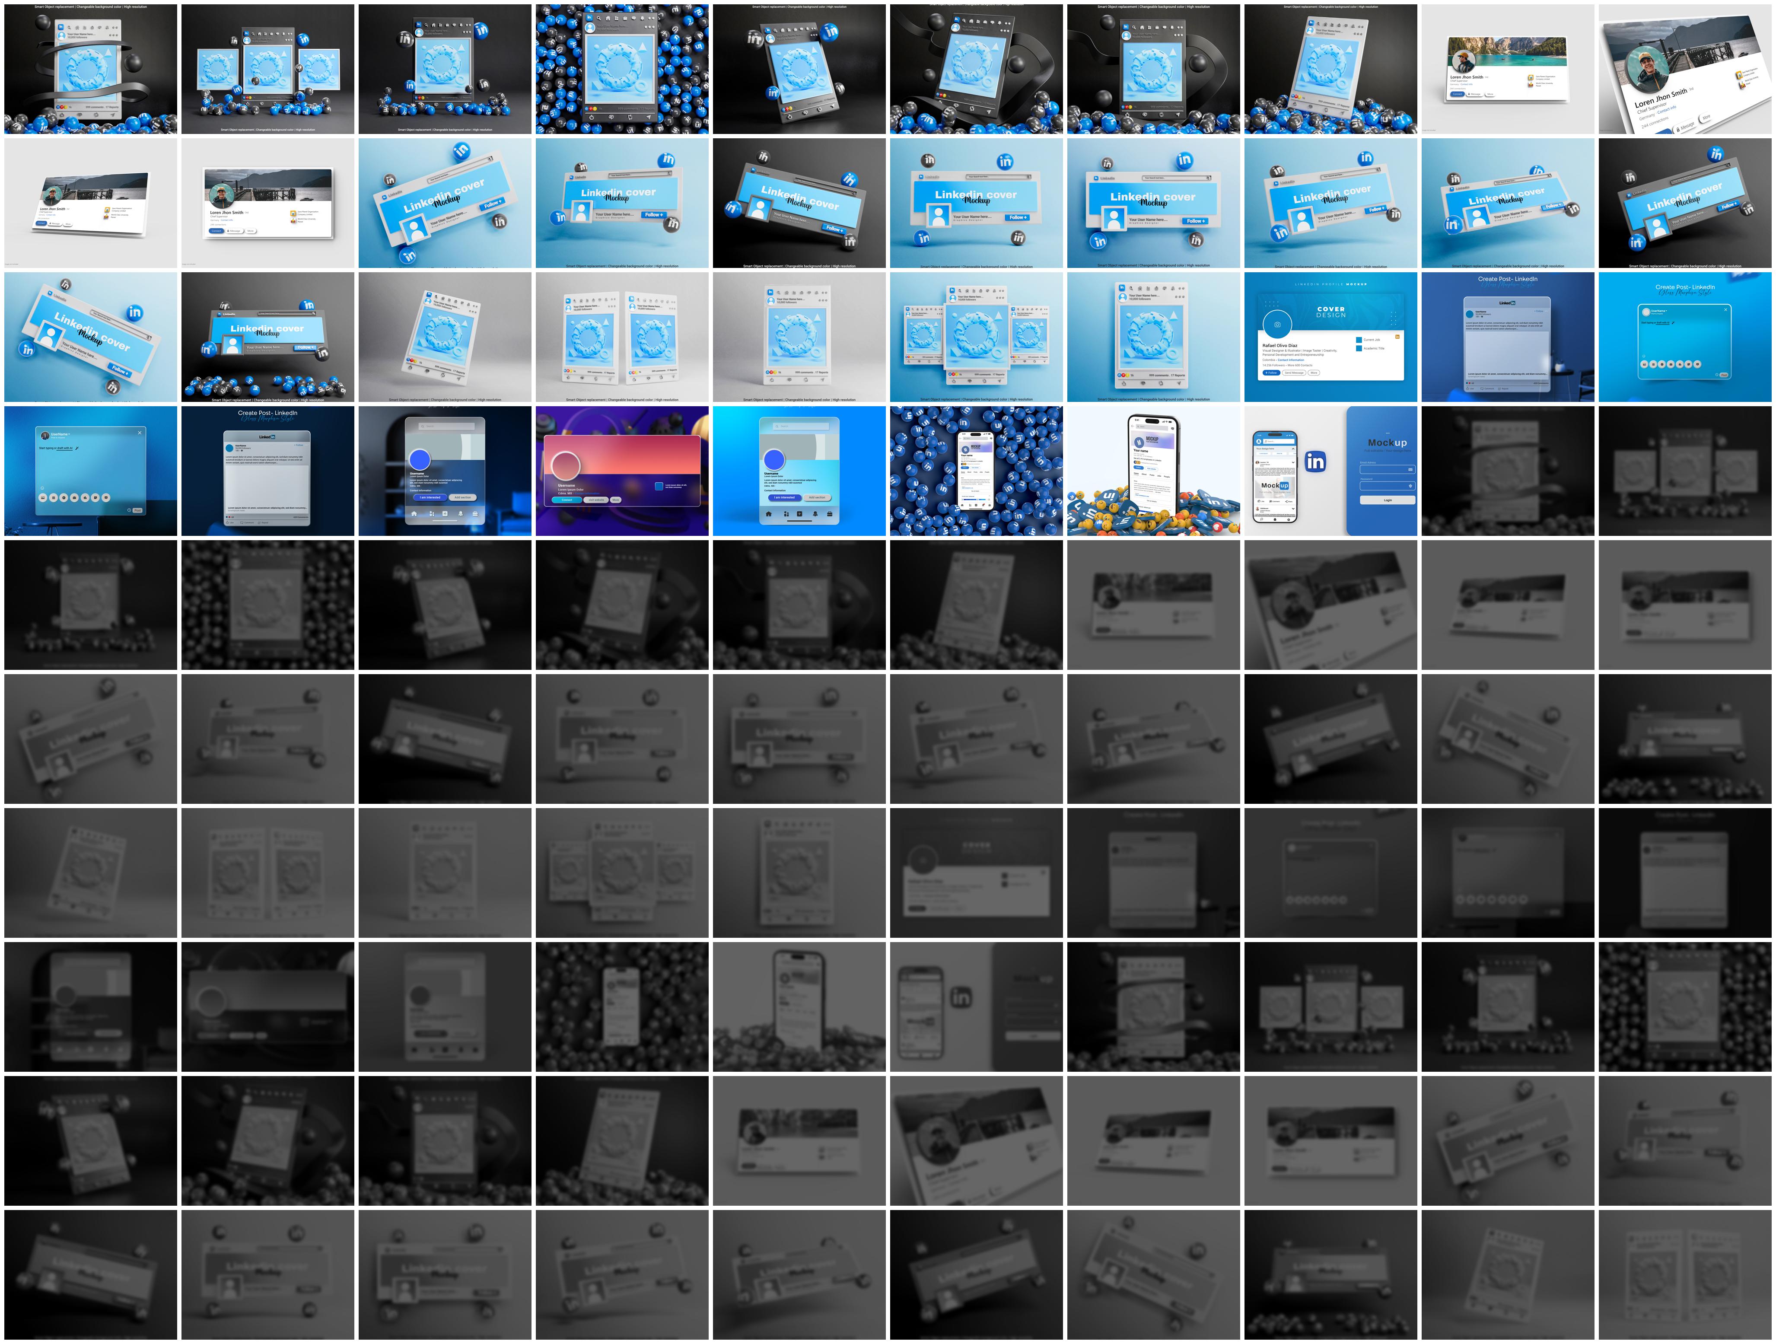The height and width of the screenshot is (1344, 1776).
Task: Open color upright single post mockup on gray background
Action: pyautogui.click(x=799, y=337)
